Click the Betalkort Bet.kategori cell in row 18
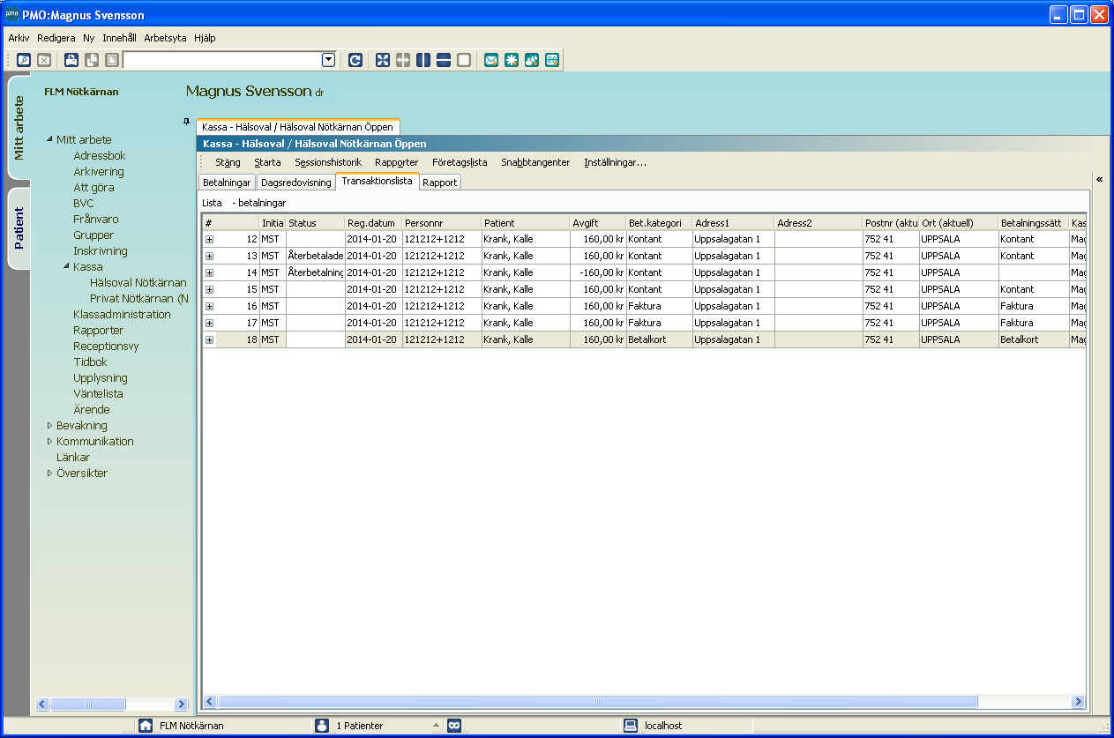 point(659,339)
